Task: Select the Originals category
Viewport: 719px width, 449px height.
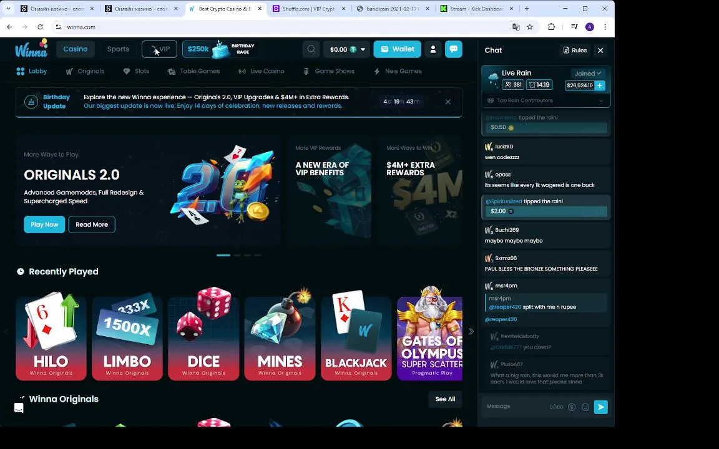Action: pos(85,71)
